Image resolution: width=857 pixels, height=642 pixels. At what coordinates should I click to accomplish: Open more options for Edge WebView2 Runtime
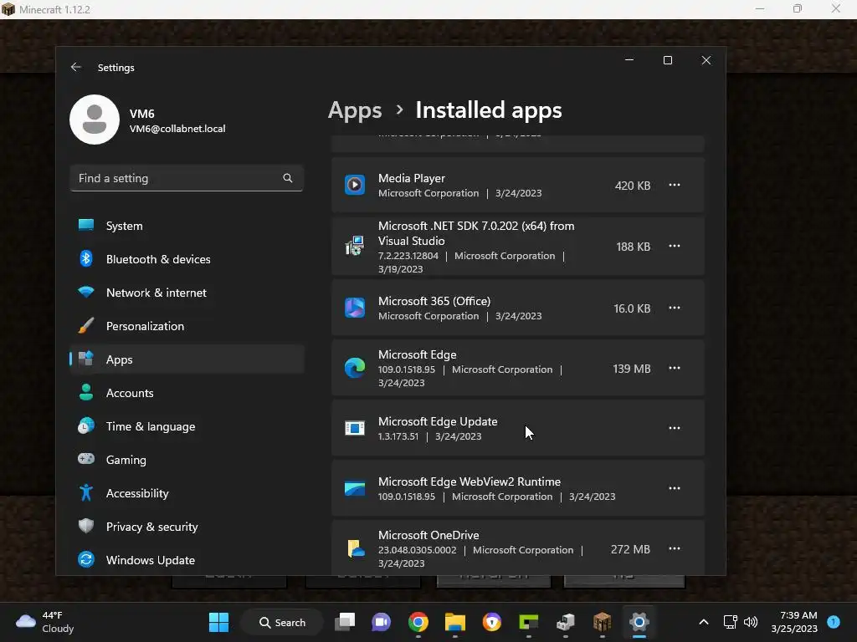tap(675, 488)
